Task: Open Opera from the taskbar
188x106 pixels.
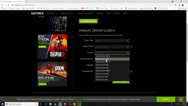Action: click(70, 104)
